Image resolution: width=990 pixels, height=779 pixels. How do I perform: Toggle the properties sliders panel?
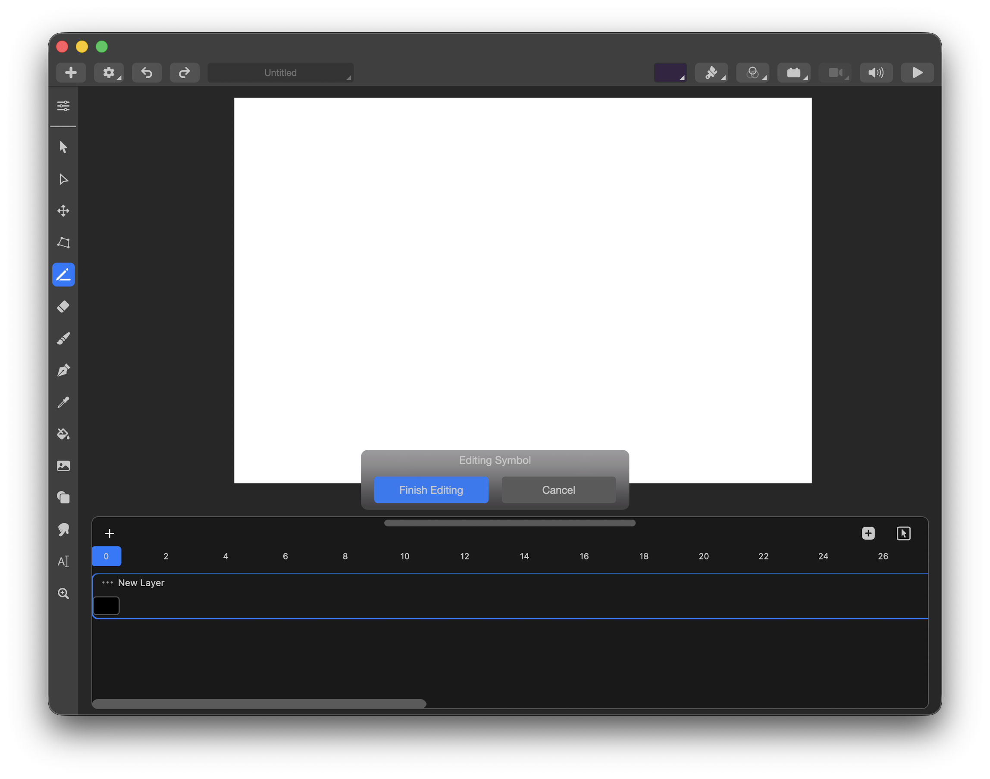(x=63, y=106)
